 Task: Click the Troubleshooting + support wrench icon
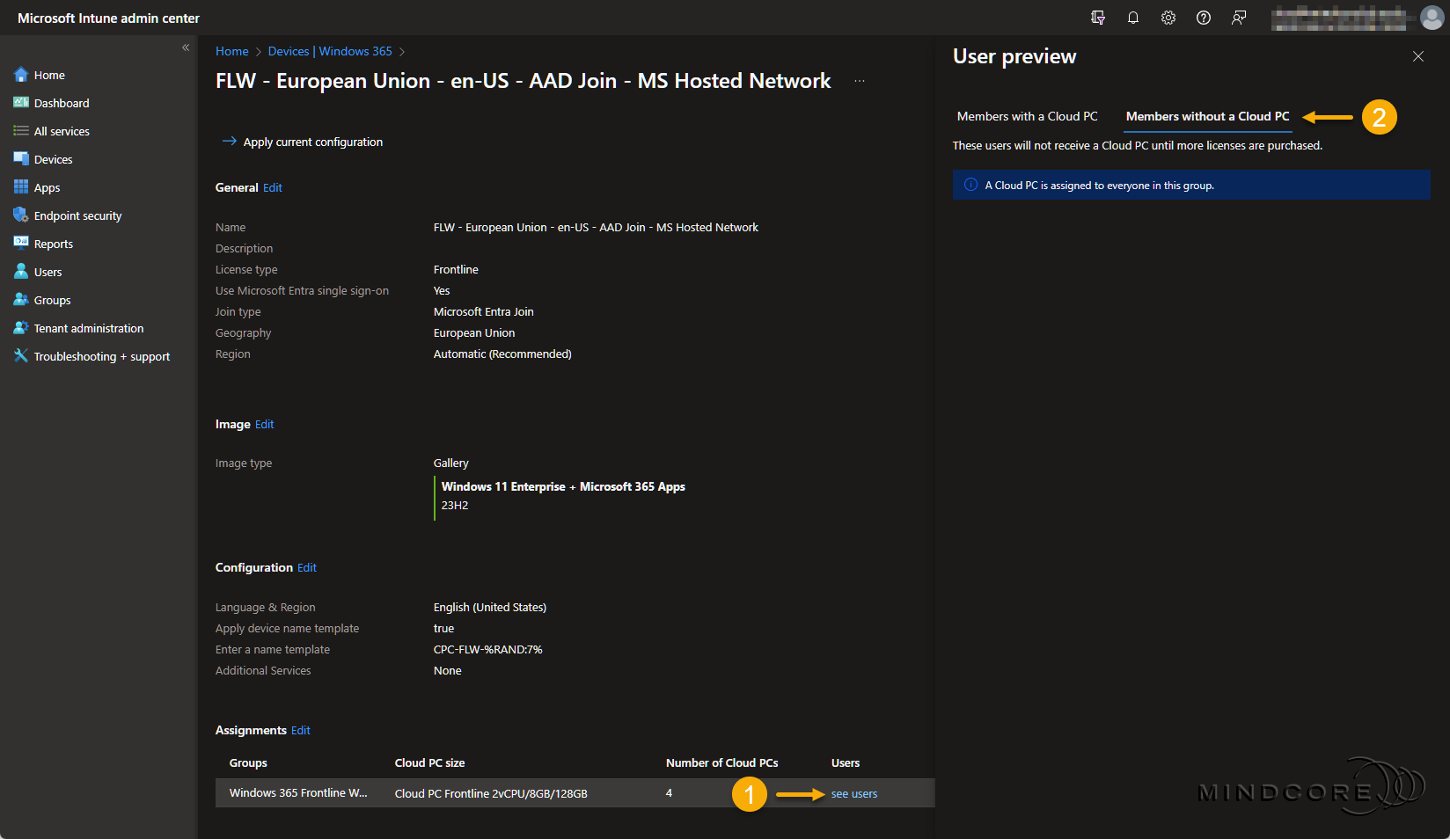click(21, 356)
